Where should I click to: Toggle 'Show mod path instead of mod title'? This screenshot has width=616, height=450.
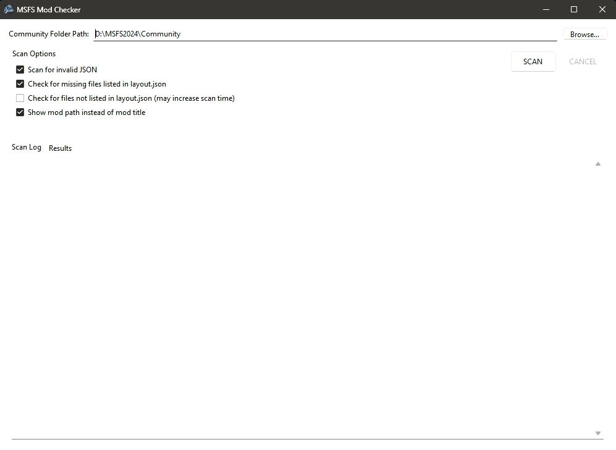point(20,112)
